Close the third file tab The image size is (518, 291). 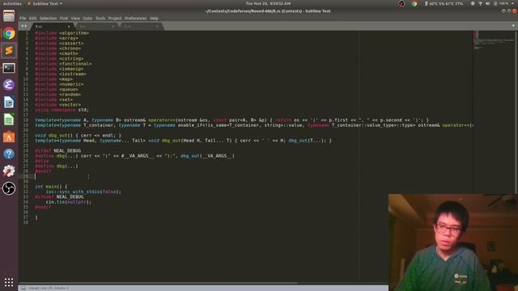pyautogui.click(x=157, y=27)
